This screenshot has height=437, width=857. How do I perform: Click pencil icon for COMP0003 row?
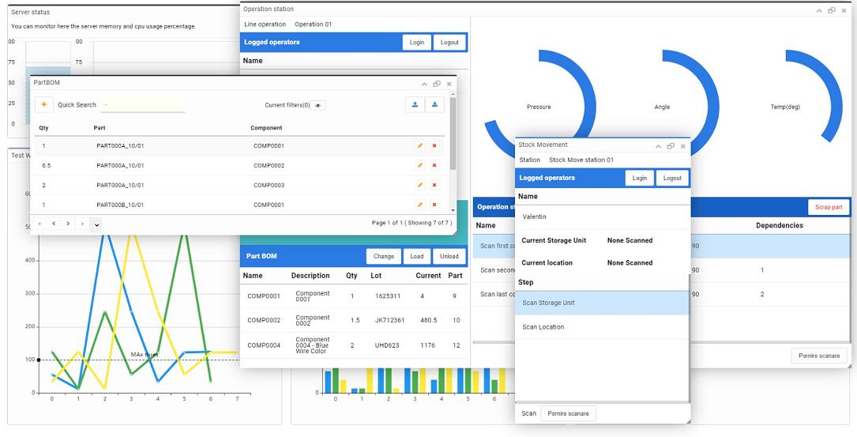click(x=420, y=185)
